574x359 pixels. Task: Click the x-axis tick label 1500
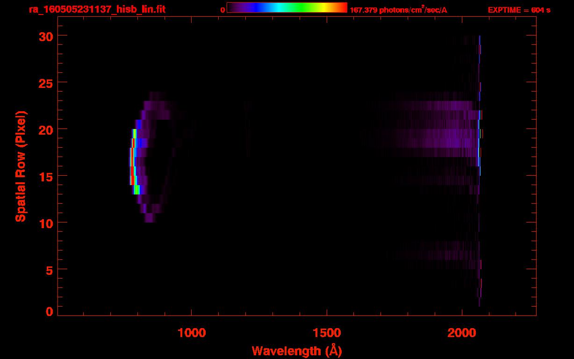coord(326,332)
